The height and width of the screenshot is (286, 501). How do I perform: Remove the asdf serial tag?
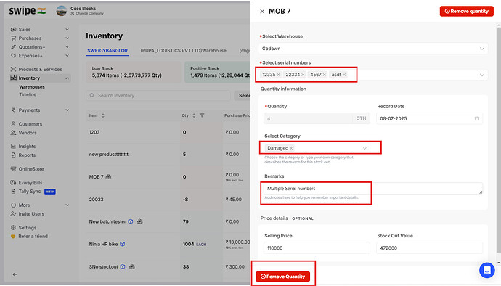[344, 75]
